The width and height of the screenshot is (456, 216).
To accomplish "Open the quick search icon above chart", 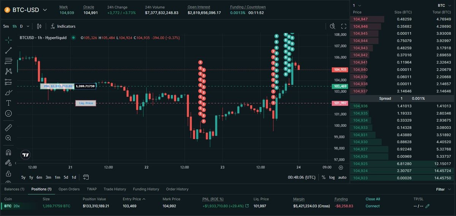I will tap(333, 26).
